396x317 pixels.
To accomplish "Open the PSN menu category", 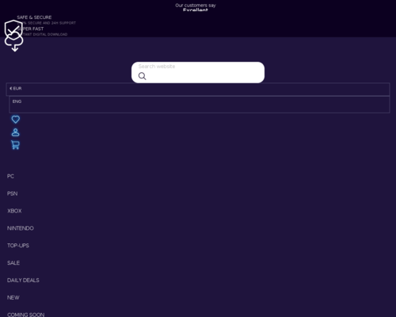I will [x=13, y=193].
